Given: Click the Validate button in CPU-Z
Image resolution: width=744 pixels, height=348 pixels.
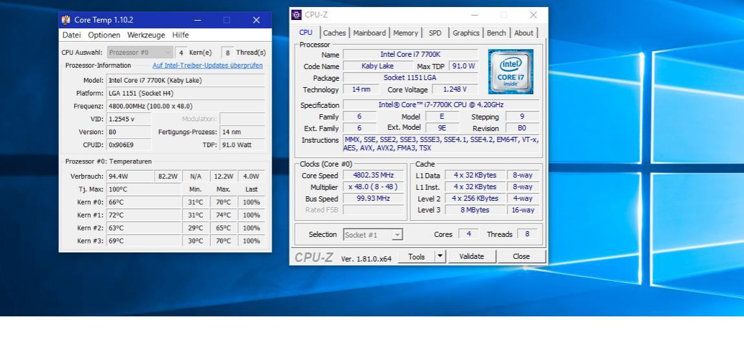Looking at the screenshot, I should (x=472, y=256).
